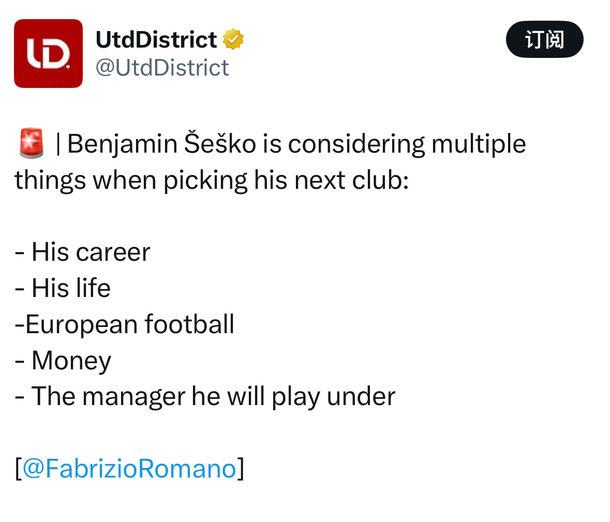Image resolution: width=610 pixels, height=522 pixels.
Task: Select the "- Money" line
Action: pos(63,361)
